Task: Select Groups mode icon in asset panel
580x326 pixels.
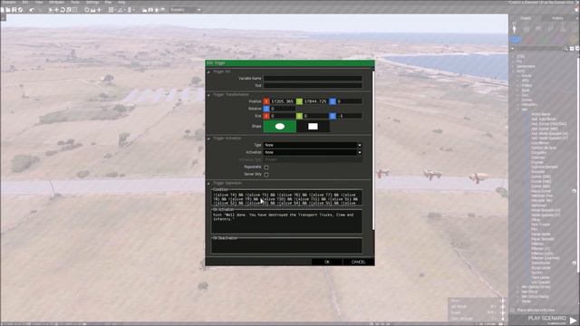Action: pyautogui.click(x=527, y=28)
